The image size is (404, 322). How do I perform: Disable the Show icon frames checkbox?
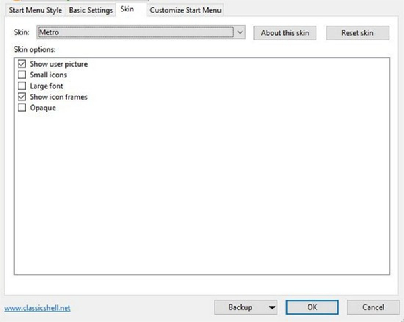pyautogui.click(x=22, y=96)
